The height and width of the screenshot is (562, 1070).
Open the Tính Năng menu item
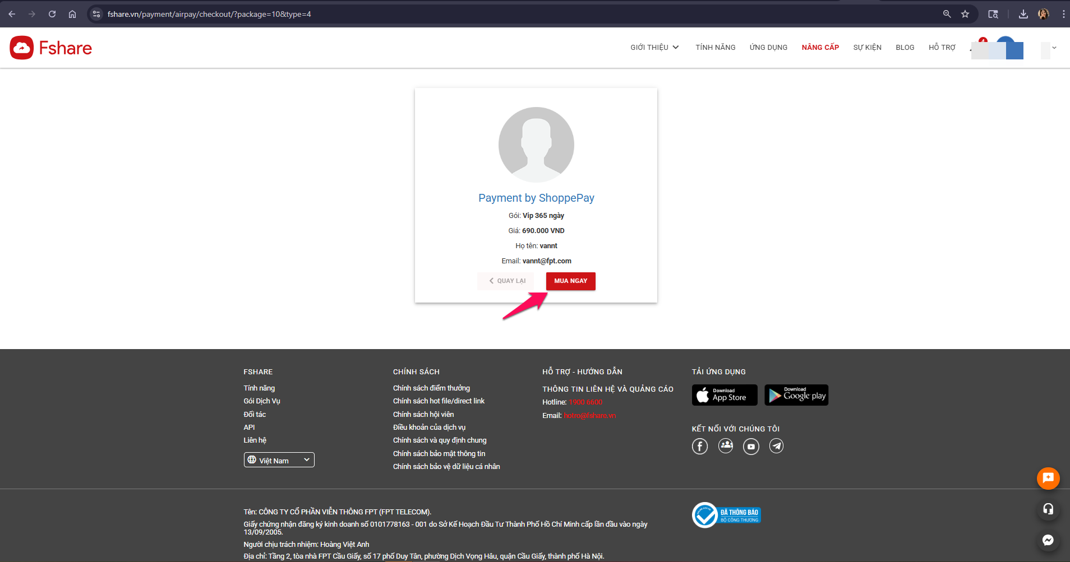pos(716,48)
